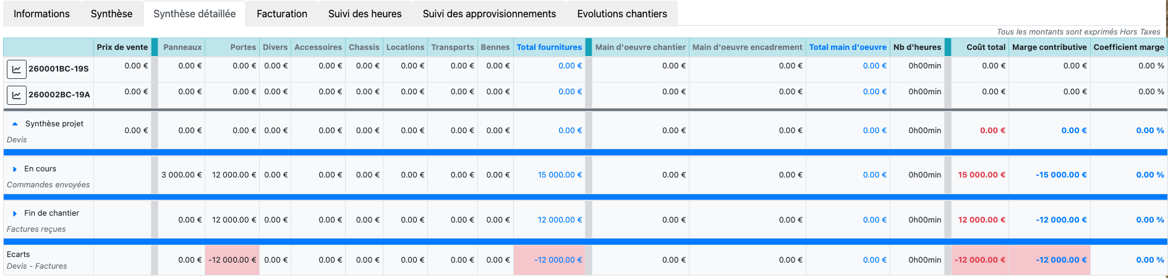The width and height of the screenshot is (1168, 278).
Task: Select the Suivi des approvisionnements tab
Action: tap(489, 14)
